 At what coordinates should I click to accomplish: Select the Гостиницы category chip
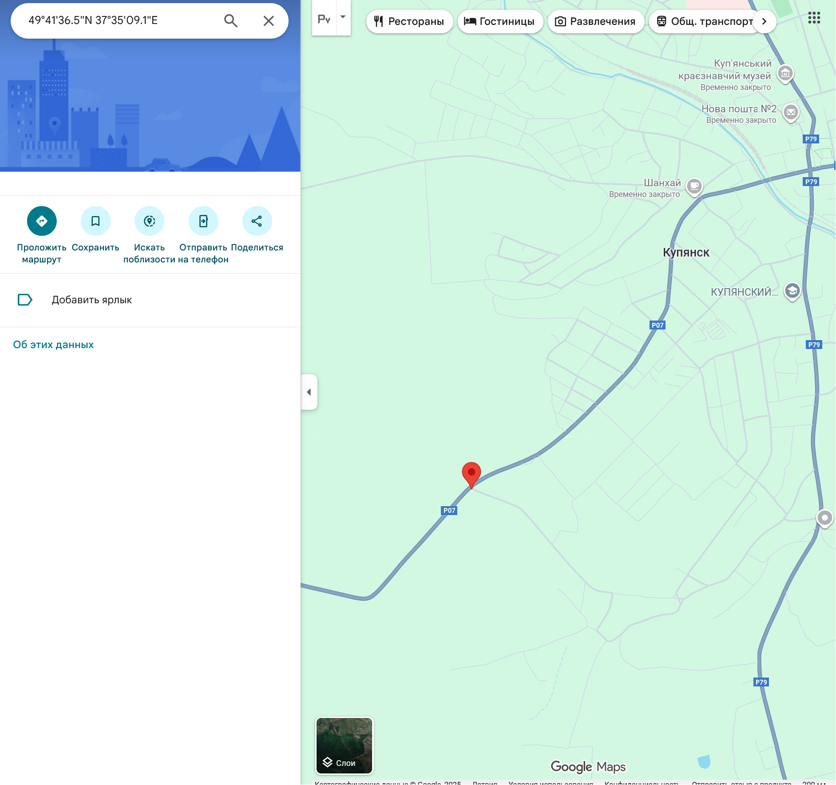point(499,21)
